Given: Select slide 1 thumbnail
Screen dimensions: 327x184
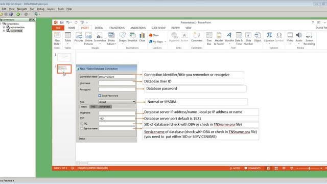Looking at the screenshot, I should pyautogui.click(x=64, y=57).
